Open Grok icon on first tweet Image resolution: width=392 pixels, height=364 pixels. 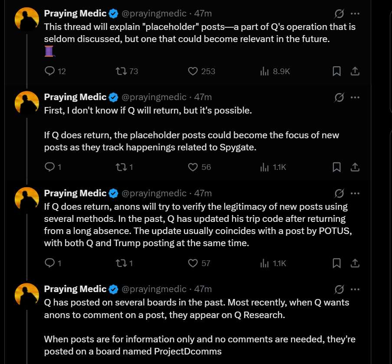pos(339,14)
